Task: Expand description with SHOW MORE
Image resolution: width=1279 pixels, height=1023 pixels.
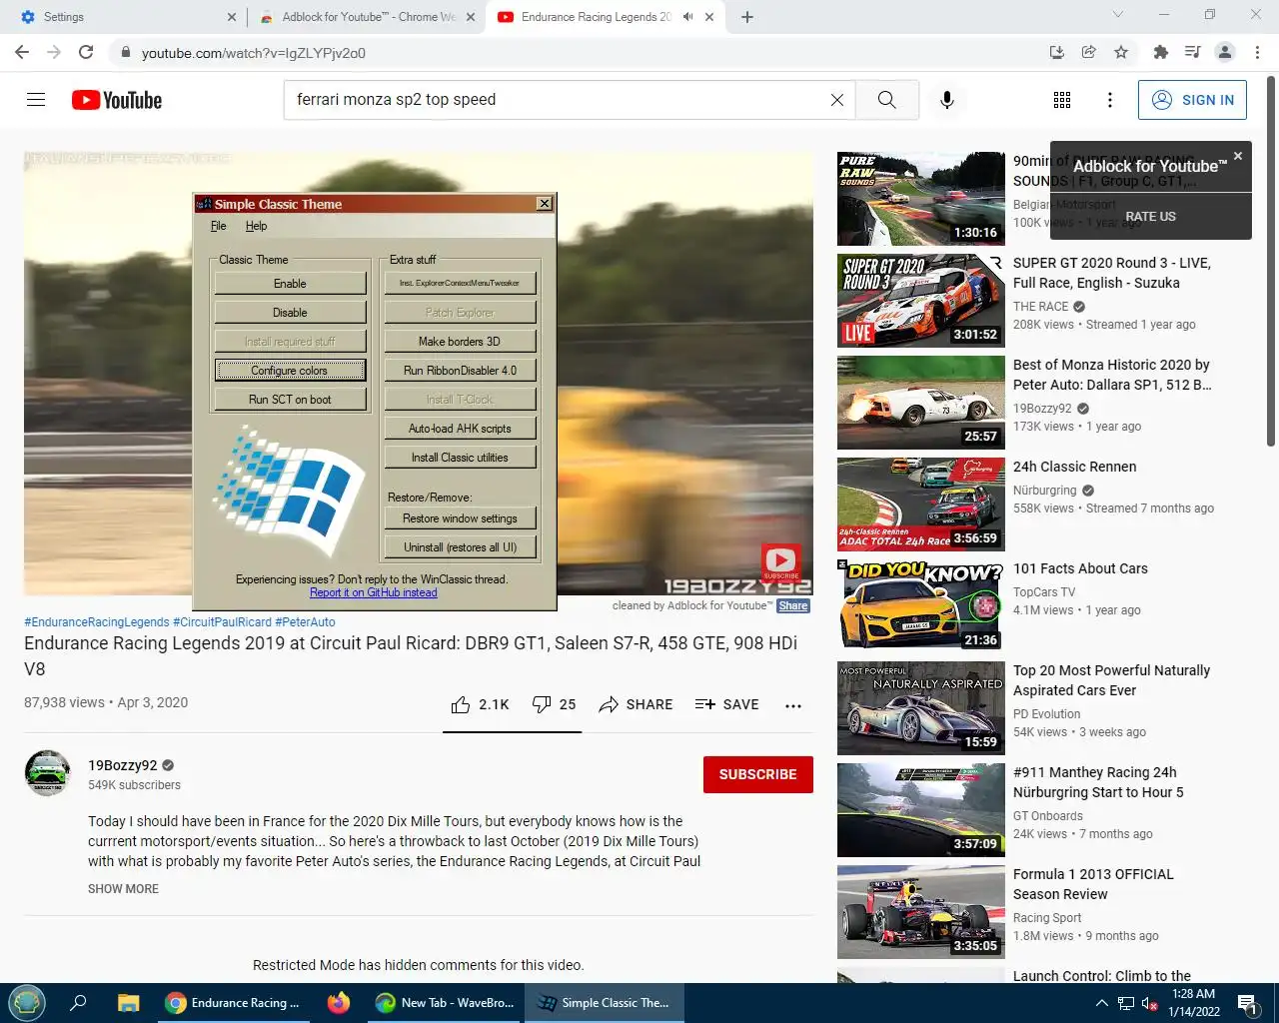Action: click(x=123, y=889)
